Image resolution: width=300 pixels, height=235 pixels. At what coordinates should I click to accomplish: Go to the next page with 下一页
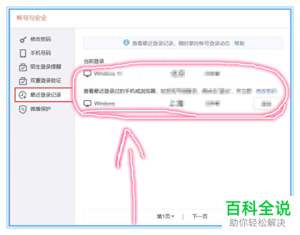click(200, 216)
